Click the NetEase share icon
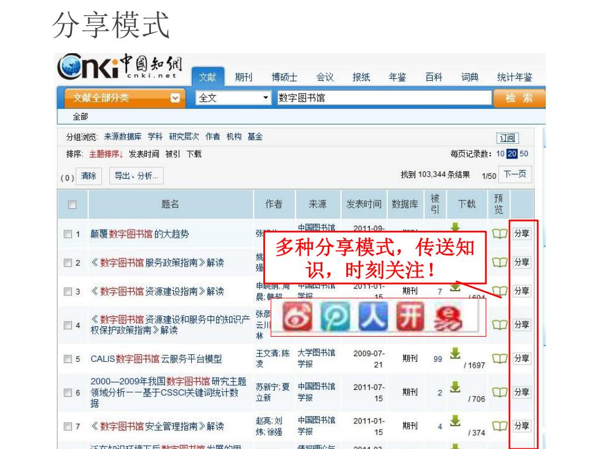 447,319
